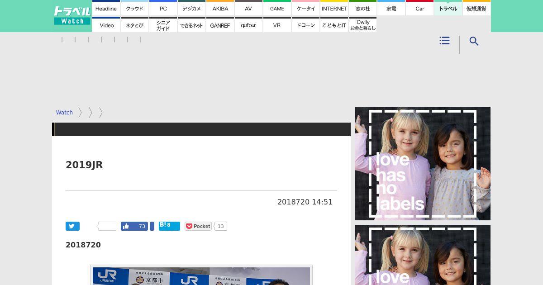Open the hamburger list menu icon
Viewport: 543px width, 285px height.
444,41
